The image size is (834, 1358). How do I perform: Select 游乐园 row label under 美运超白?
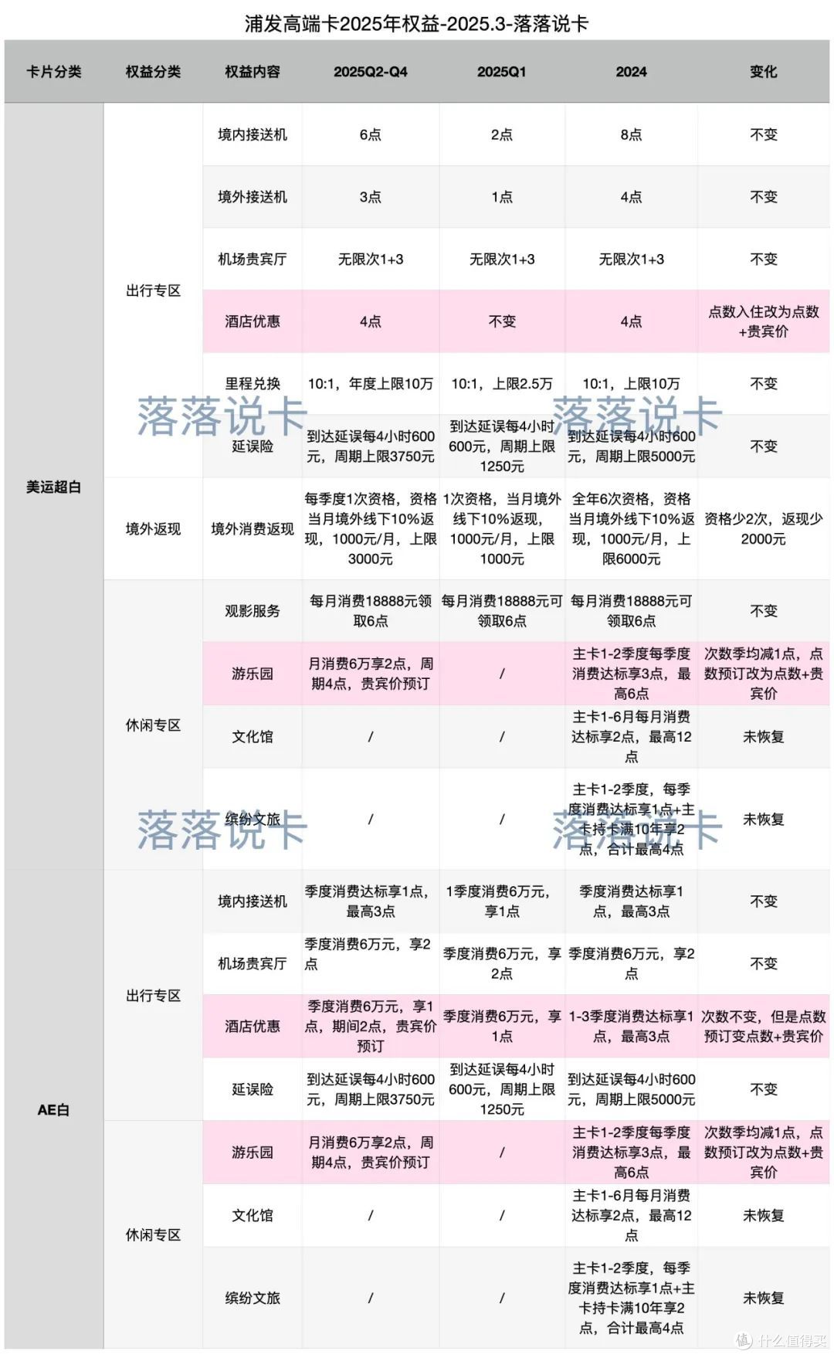pos(253,674)
